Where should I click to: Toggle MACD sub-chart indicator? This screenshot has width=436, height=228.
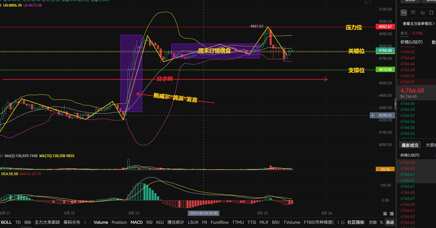point(136,222)
